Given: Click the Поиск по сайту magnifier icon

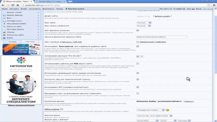Looking at the screenshot, I should pyautogui.click(x=4, y=26).
